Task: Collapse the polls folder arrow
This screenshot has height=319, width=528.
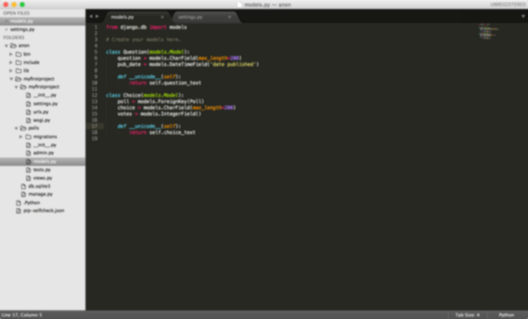Action: click(16, 128)
